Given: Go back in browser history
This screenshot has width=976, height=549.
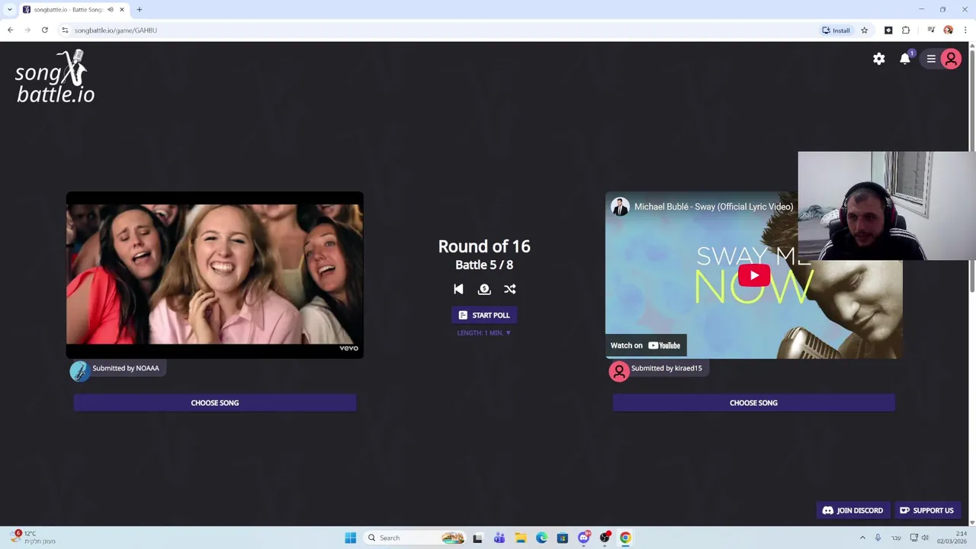Looking at the screenshot, I should [10, 30].
